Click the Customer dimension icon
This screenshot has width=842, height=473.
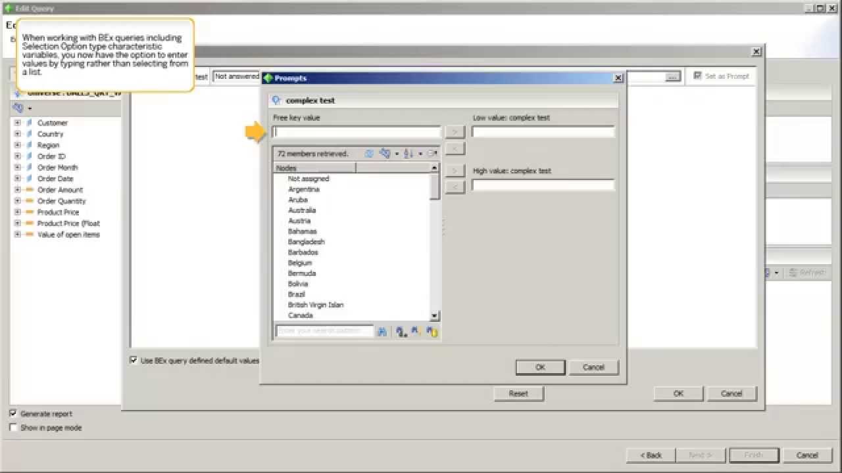tap(29, 123)
